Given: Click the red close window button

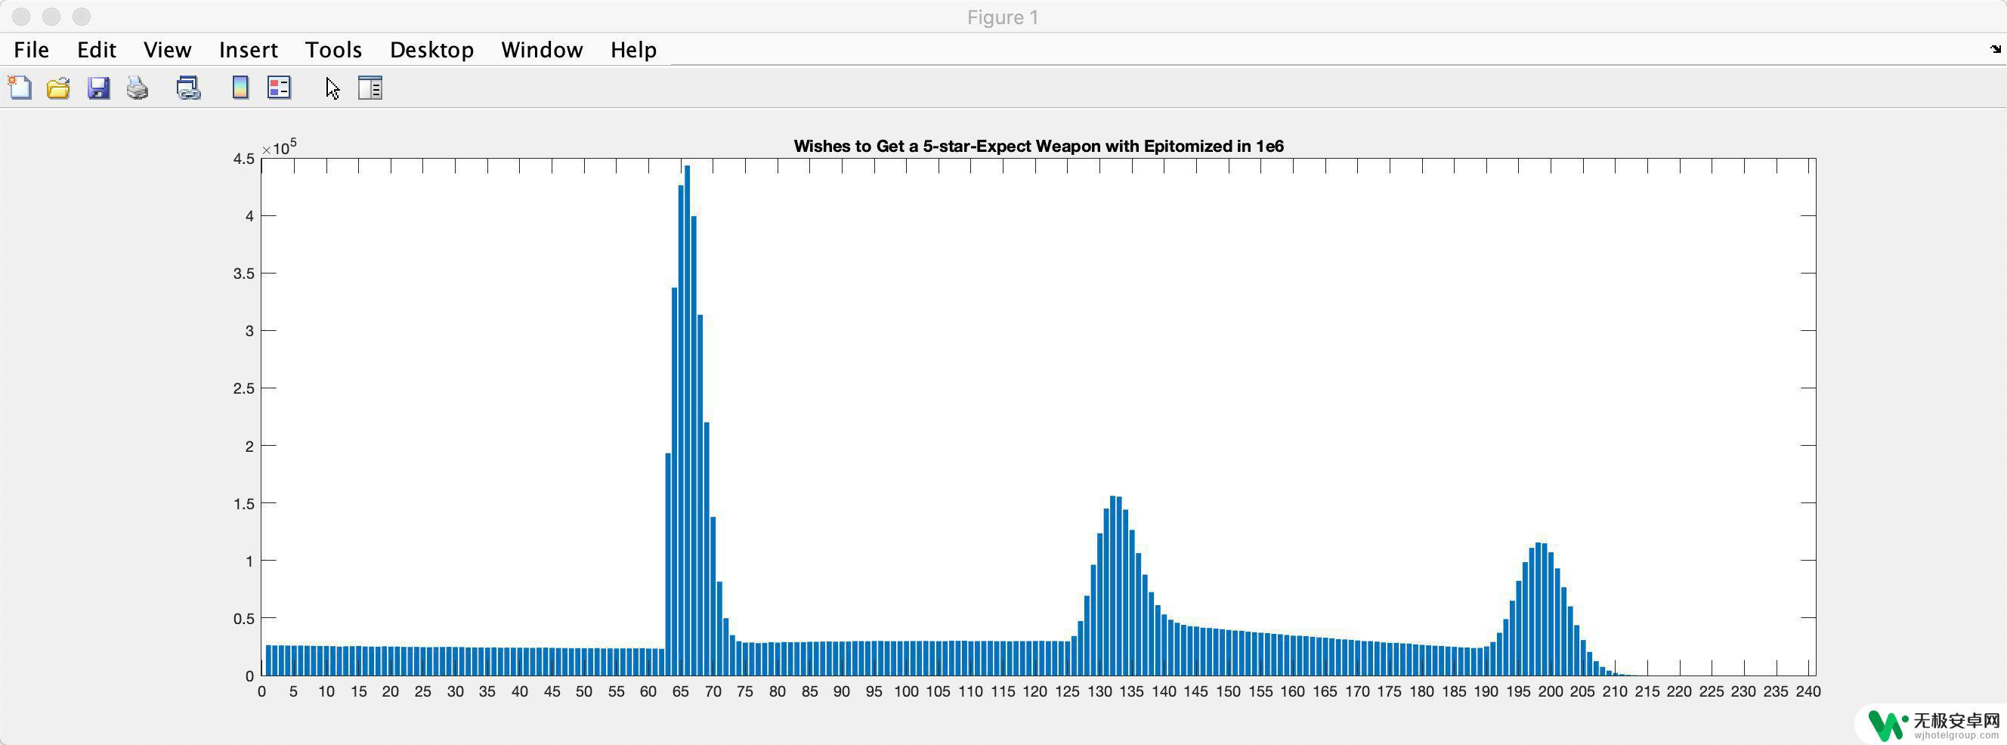Looking at the screenshot, I should pos(21,17).
